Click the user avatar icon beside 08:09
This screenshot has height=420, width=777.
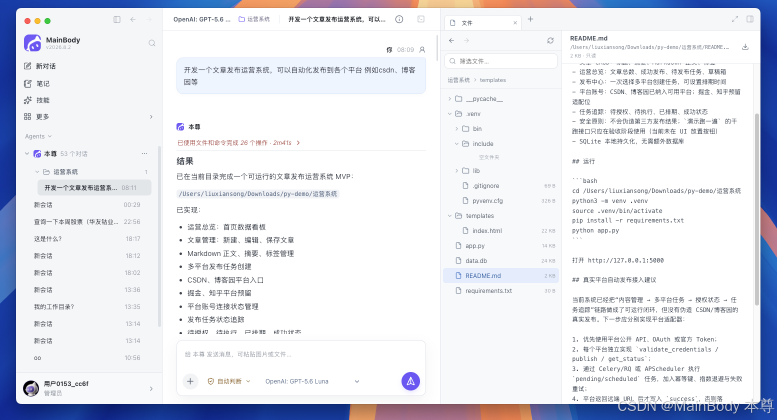(x=422, y=50)
